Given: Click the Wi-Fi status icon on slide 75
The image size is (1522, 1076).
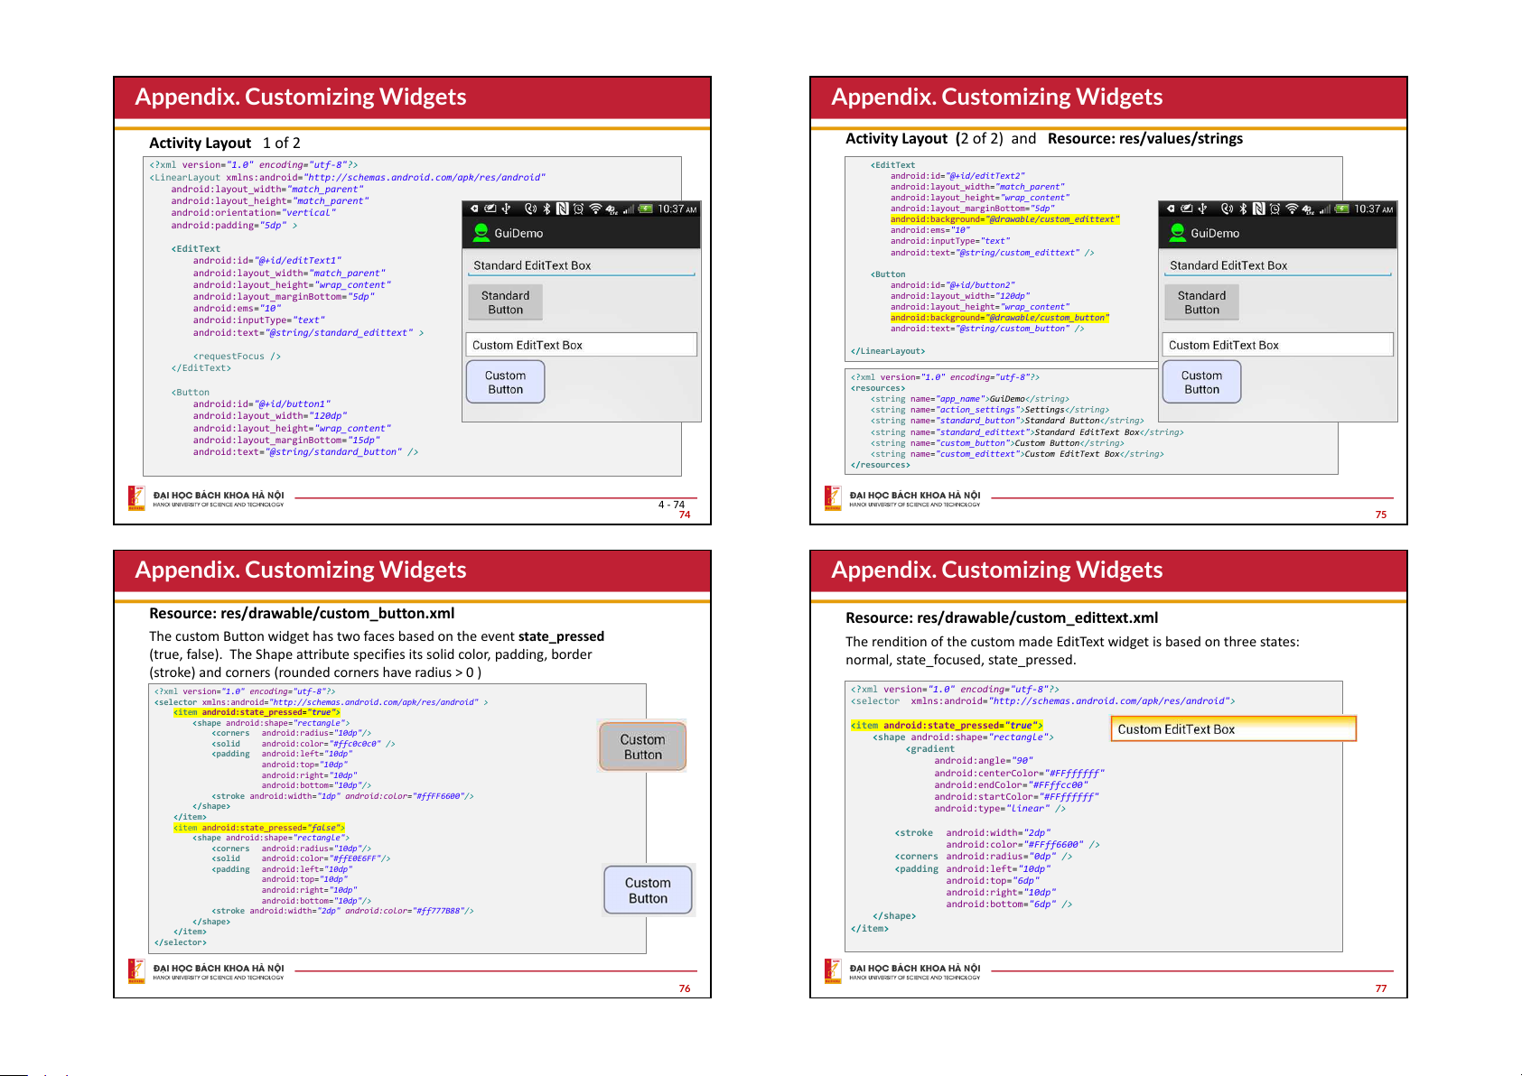Looking at the screenshot, I should click(1292, 209).
